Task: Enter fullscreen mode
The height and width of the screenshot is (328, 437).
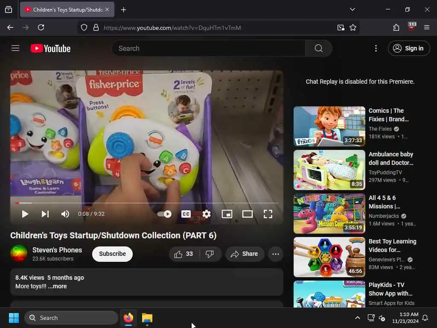Action: [268, 214]
